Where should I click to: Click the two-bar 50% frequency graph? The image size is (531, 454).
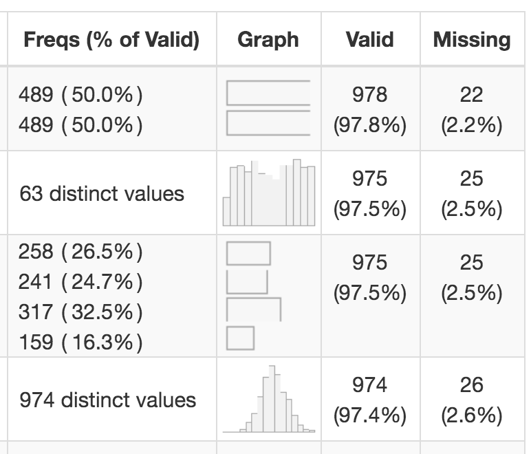coord(268,108)
